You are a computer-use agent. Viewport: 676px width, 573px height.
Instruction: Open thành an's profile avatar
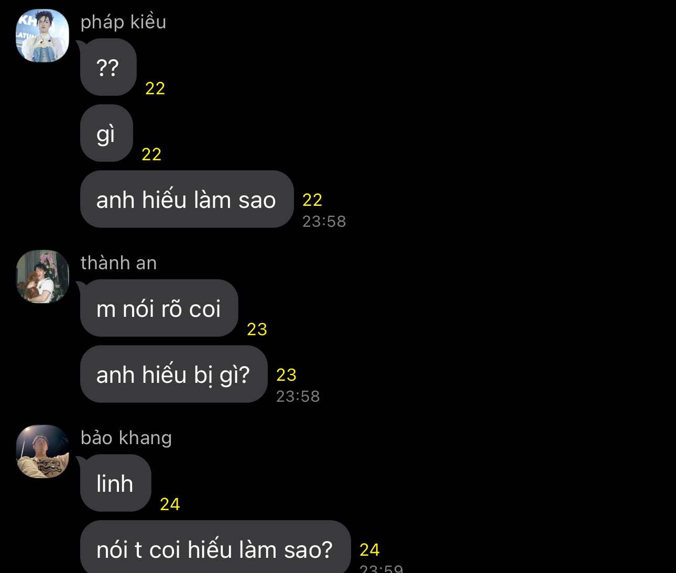(x=42, y=277)
